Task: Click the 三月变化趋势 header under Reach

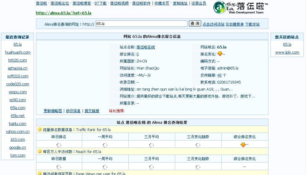Action: [x=198, y=159]
